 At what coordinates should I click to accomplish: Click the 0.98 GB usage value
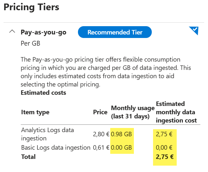(121, 134)
